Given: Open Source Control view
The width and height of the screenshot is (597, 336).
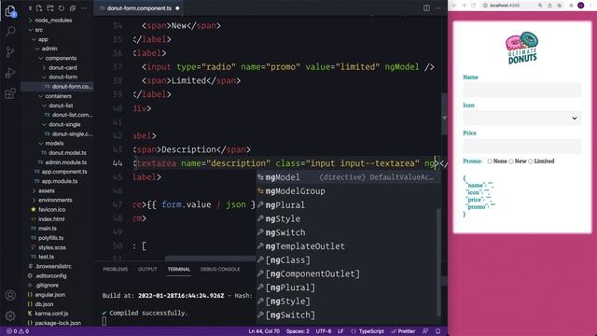Looking at the screenshot, I should [x=10, y=52].
